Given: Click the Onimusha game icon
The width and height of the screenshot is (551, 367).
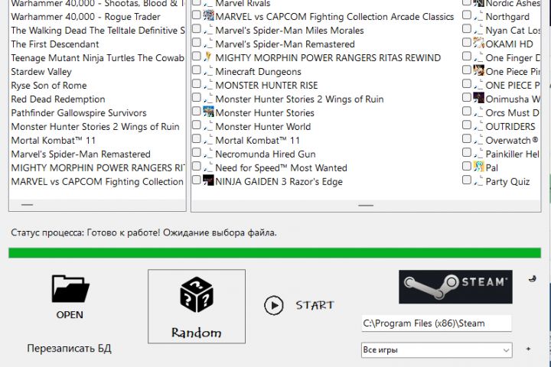Looking at the screenshot, I should coord(478,98).
